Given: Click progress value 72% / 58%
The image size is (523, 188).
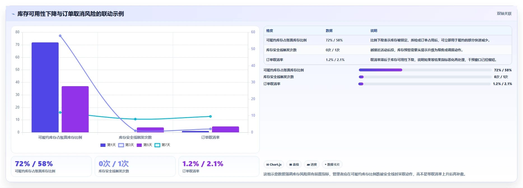Looking at the screenshot, I should pyautogui.click(x=503, y=70).
